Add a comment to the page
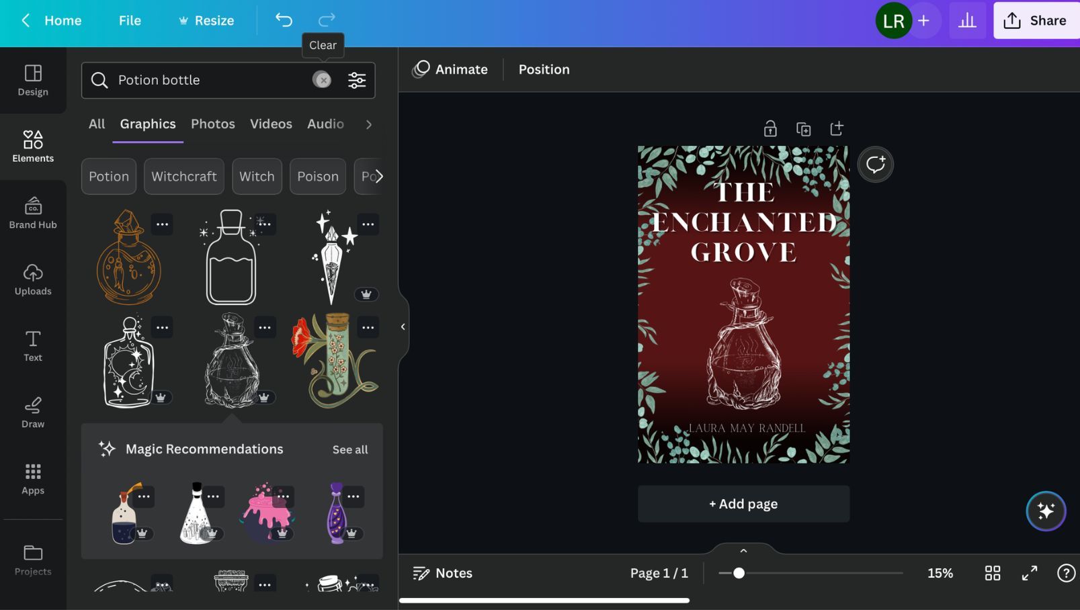 tap(876, 164)
